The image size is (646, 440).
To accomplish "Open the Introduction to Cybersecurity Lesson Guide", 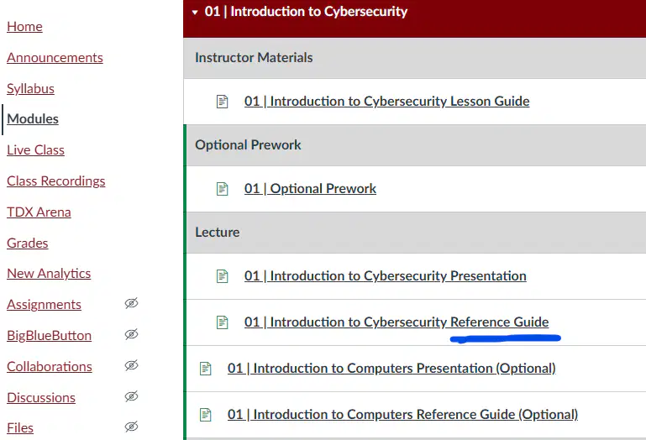I will pyautogui.click(x=387, y=102).
